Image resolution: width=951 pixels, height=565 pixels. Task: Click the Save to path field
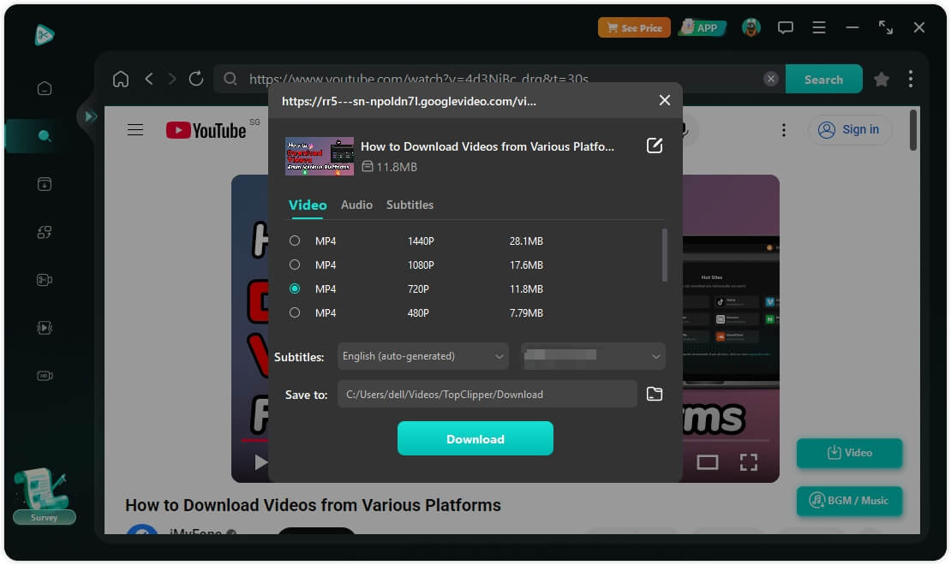pos(487,395)
